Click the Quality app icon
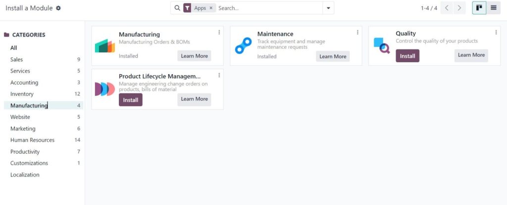This screenshot has width=507, height=205. pos(382,45)
